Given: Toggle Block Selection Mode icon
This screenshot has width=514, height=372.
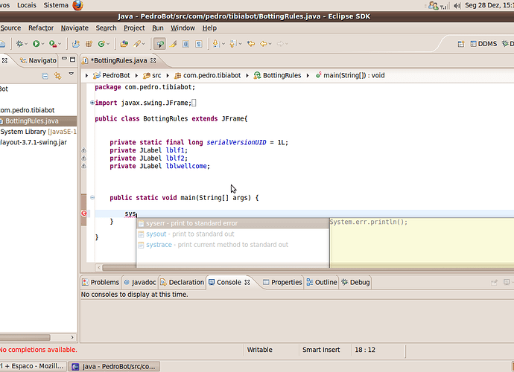Looking at the screenshot, I should [x=186, y=44].
